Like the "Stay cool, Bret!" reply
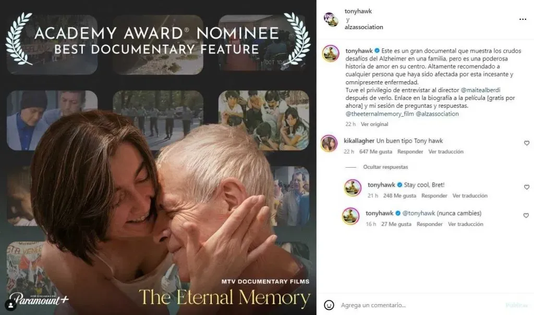Image resolution: width=534 pixels, height=315 pixels. pyautogui.click(x=527, y=187)
